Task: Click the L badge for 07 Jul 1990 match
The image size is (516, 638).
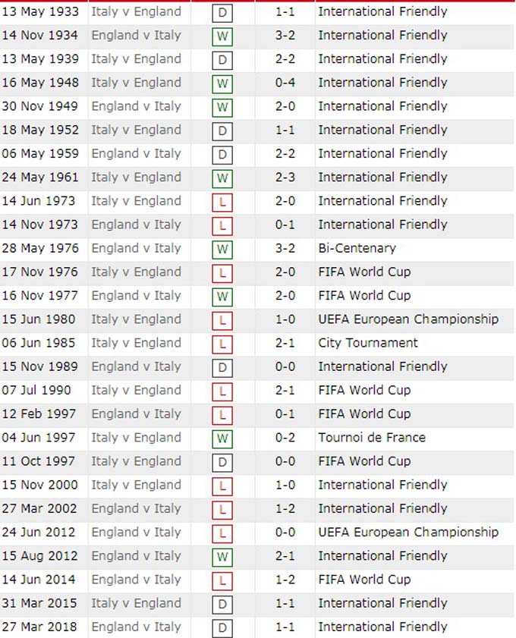Action: [222, 391]
